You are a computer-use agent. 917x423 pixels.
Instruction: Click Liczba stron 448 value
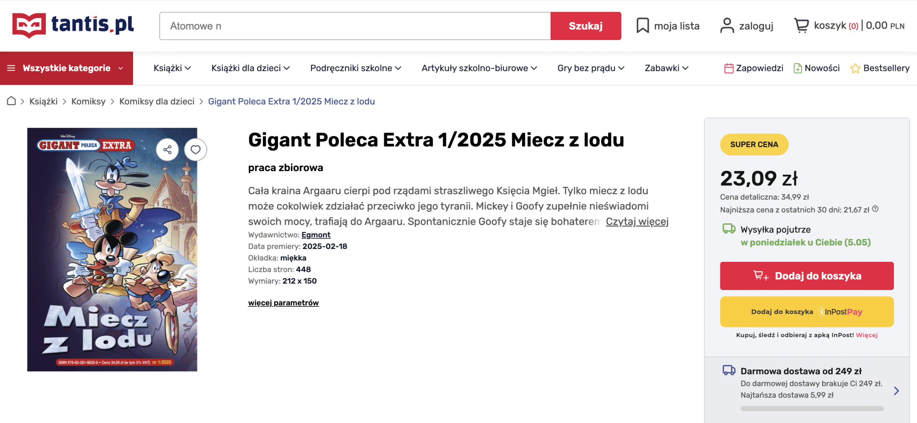click(303, 269)
